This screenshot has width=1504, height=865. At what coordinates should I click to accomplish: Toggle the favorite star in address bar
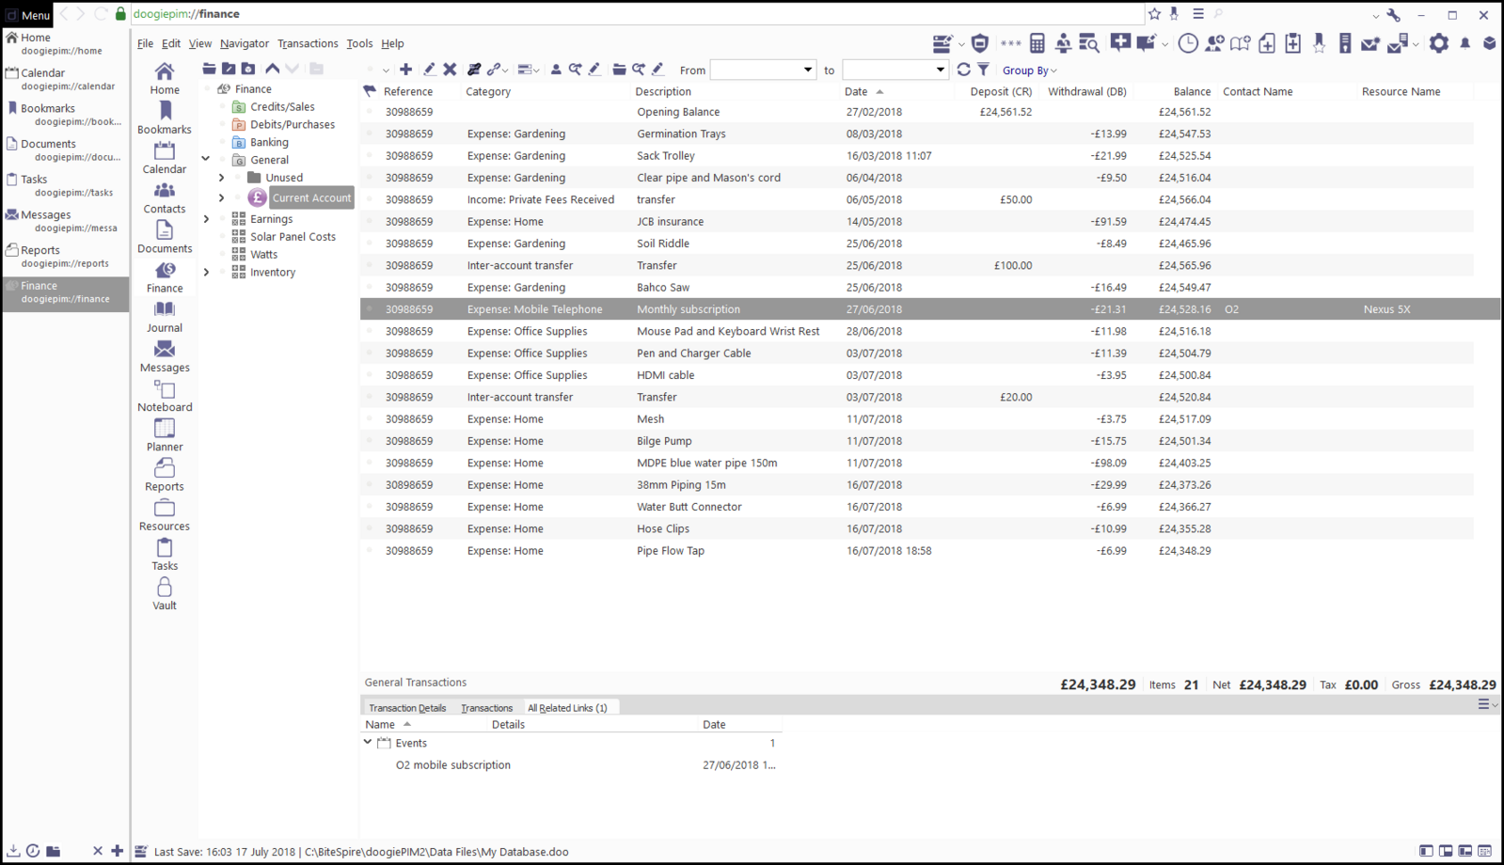[1154, 14]
